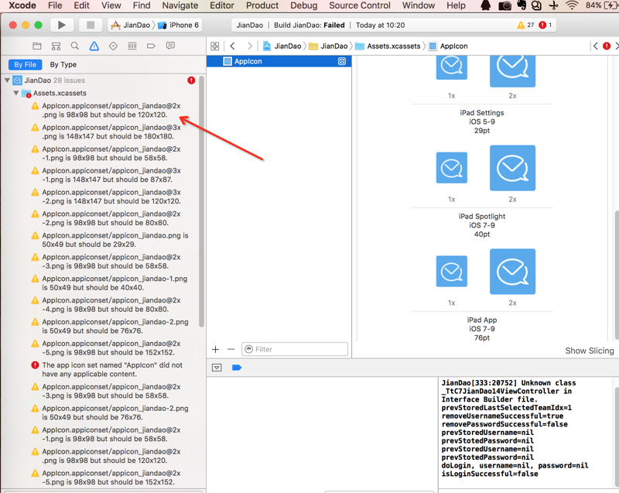
Task: Open the Test navigator diamond icon
Action: 113,46
